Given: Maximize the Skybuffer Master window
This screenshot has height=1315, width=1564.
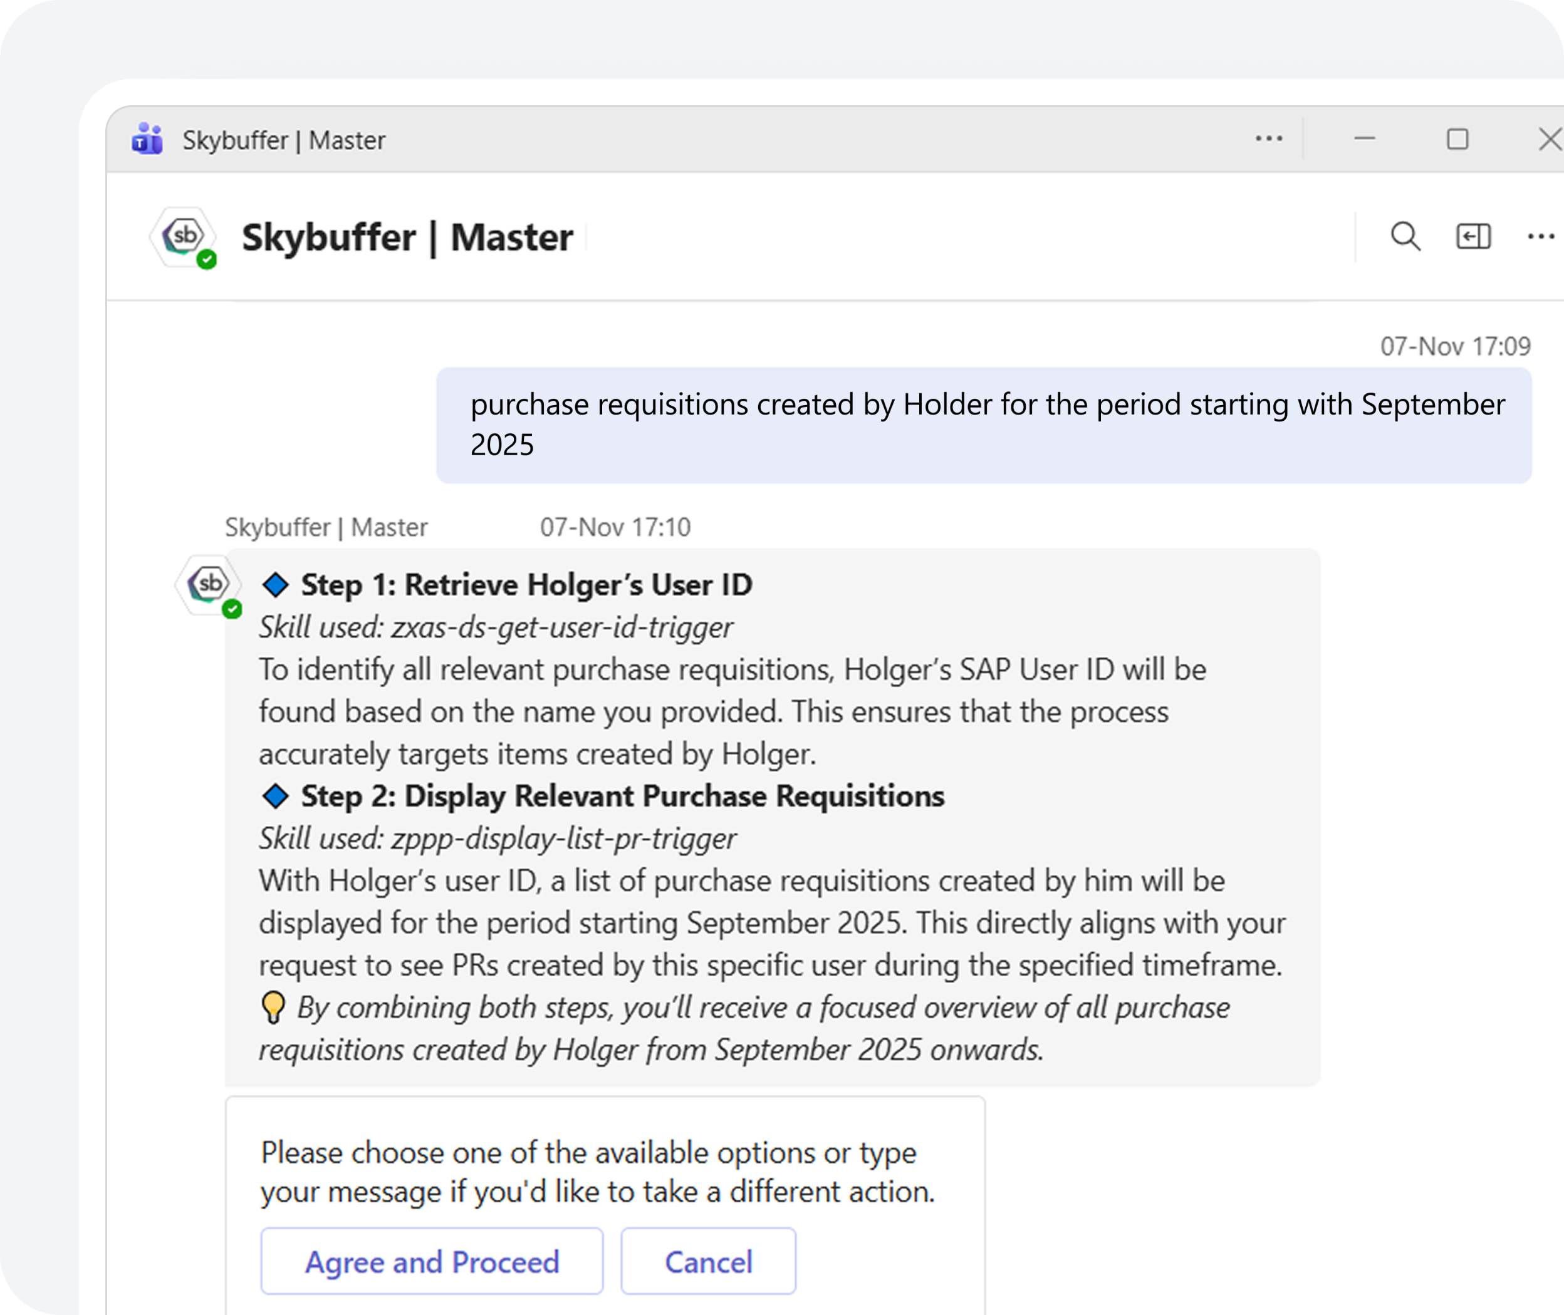Looking at the screenshot, I should tap(1457, 140).
